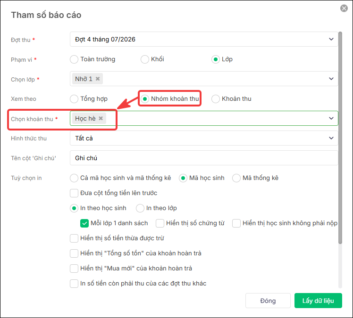Remove the Học hè tag
The image size is (353, 318).
[101, 118]
